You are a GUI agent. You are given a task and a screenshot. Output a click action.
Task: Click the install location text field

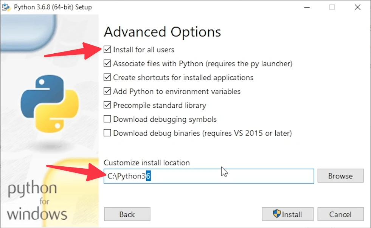227,176
